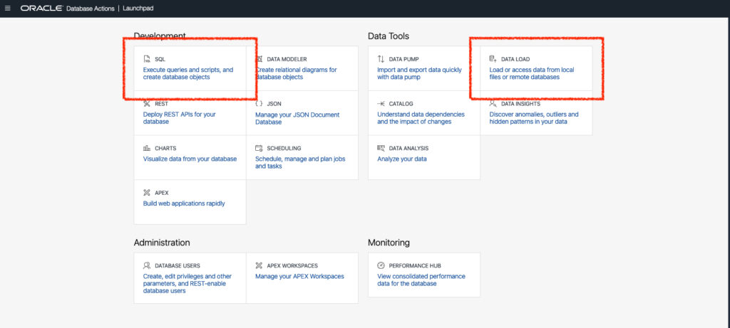The height and width of the screenshot is (328, 730).
Task: Click the Performance Hub gauge icon
Action: pyautogui.click(x=381, y=266)
